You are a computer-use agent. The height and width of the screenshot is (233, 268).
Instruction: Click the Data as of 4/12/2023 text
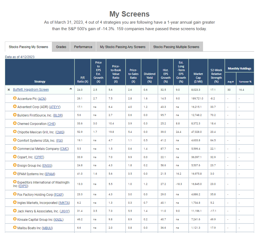[20, 57]
